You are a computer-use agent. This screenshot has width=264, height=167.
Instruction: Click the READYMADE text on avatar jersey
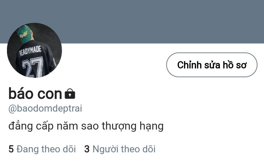click(30, 51)
